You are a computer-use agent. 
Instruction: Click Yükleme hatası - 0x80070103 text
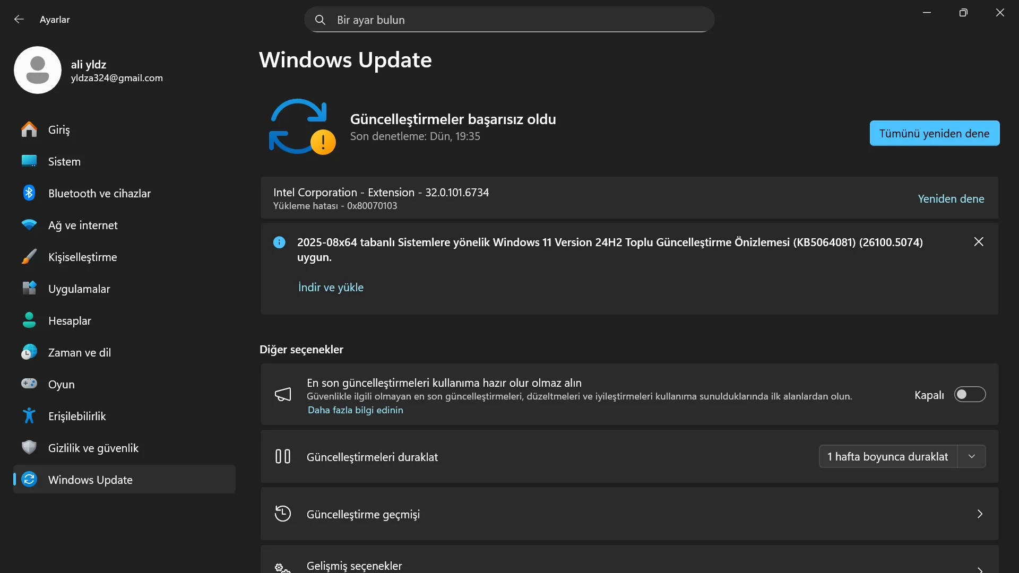[x=335, y=206]
